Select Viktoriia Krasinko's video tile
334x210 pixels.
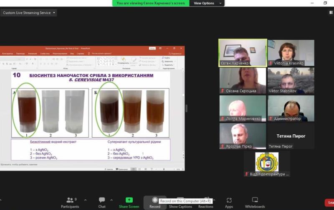point(291,53)
